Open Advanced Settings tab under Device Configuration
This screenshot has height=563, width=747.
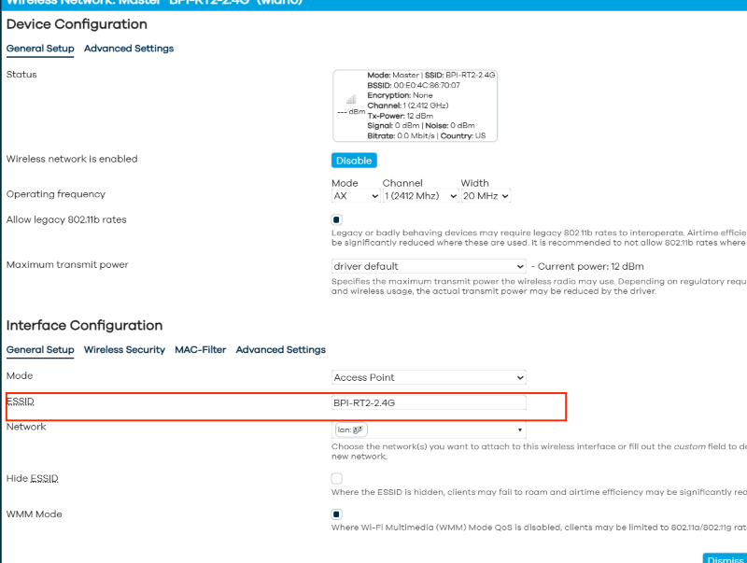click(129, 49)
